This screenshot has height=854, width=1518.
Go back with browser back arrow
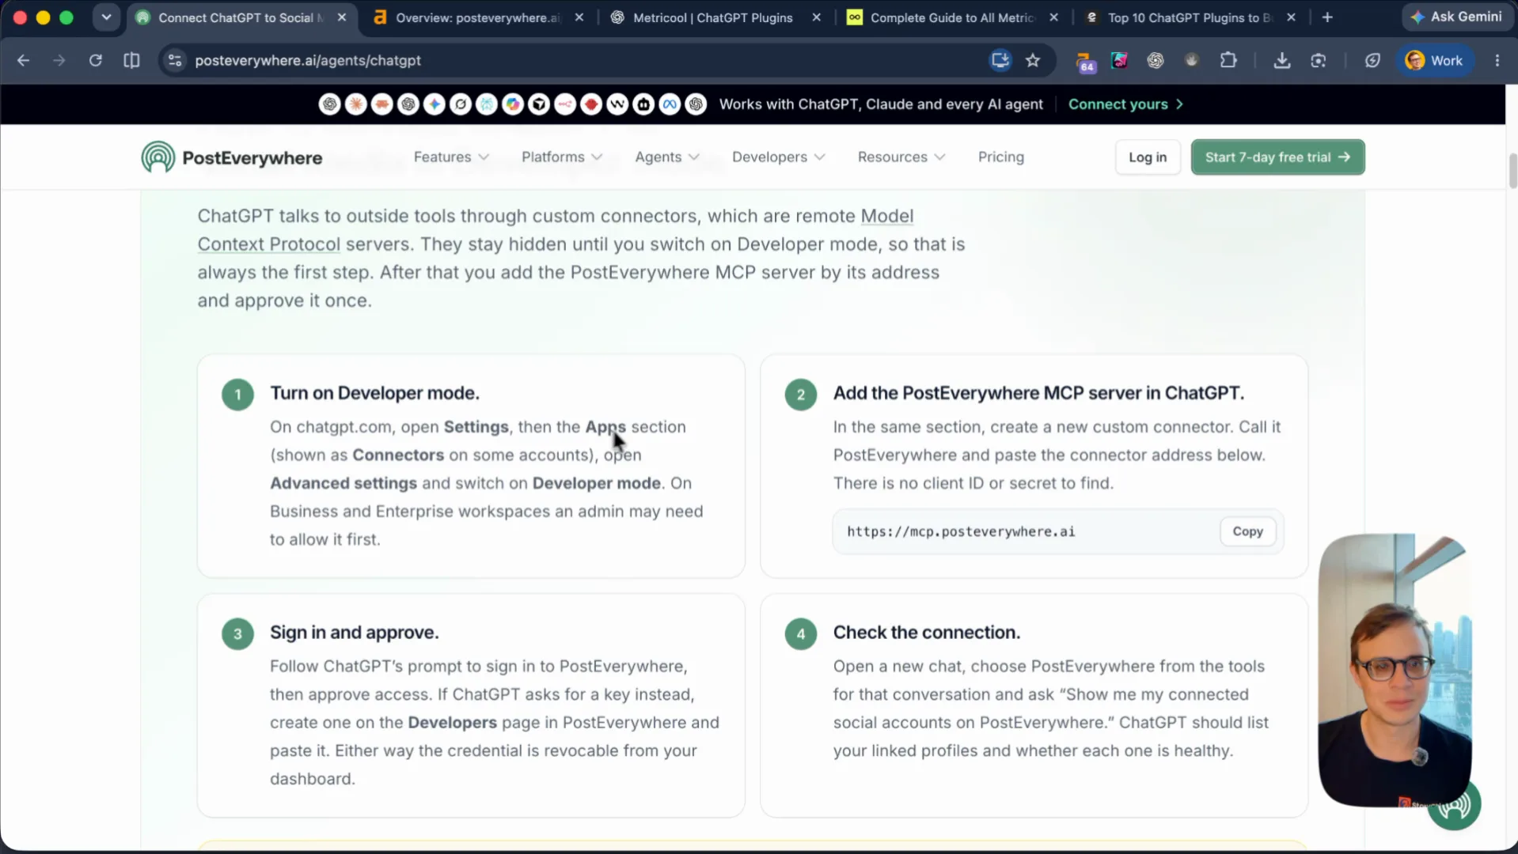(24, 60)
